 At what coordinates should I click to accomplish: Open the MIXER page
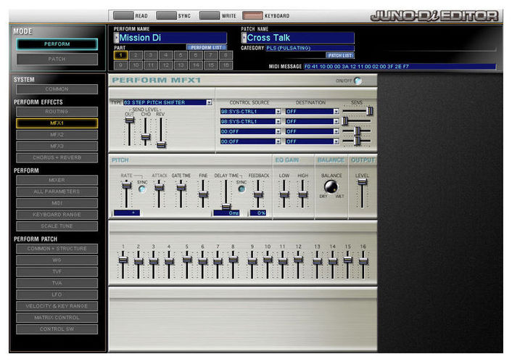pyautogui.click(x=57, y=180)
